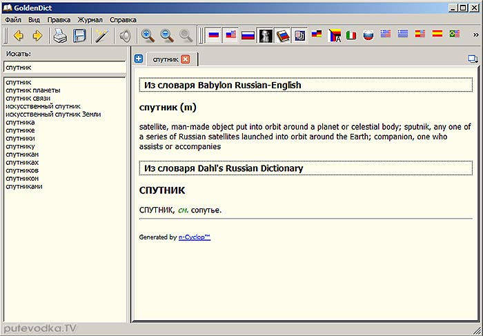Toggle the large Russian flag dictionary

point(248,35)
